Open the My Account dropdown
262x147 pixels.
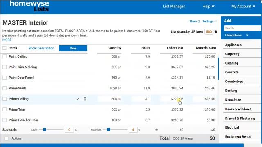click(x=243, y=7)
